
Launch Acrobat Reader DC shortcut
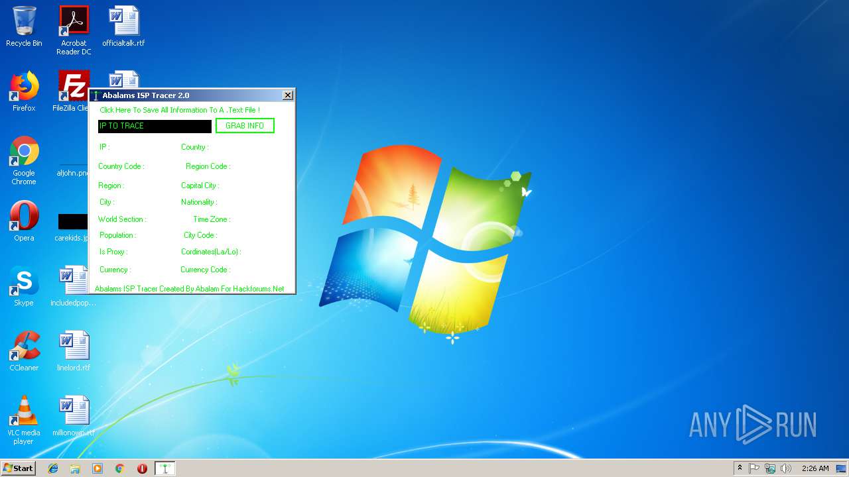[x=74, y=30]
